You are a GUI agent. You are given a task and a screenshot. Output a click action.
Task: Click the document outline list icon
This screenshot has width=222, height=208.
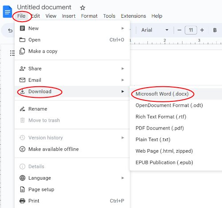[x=12, y=53]
